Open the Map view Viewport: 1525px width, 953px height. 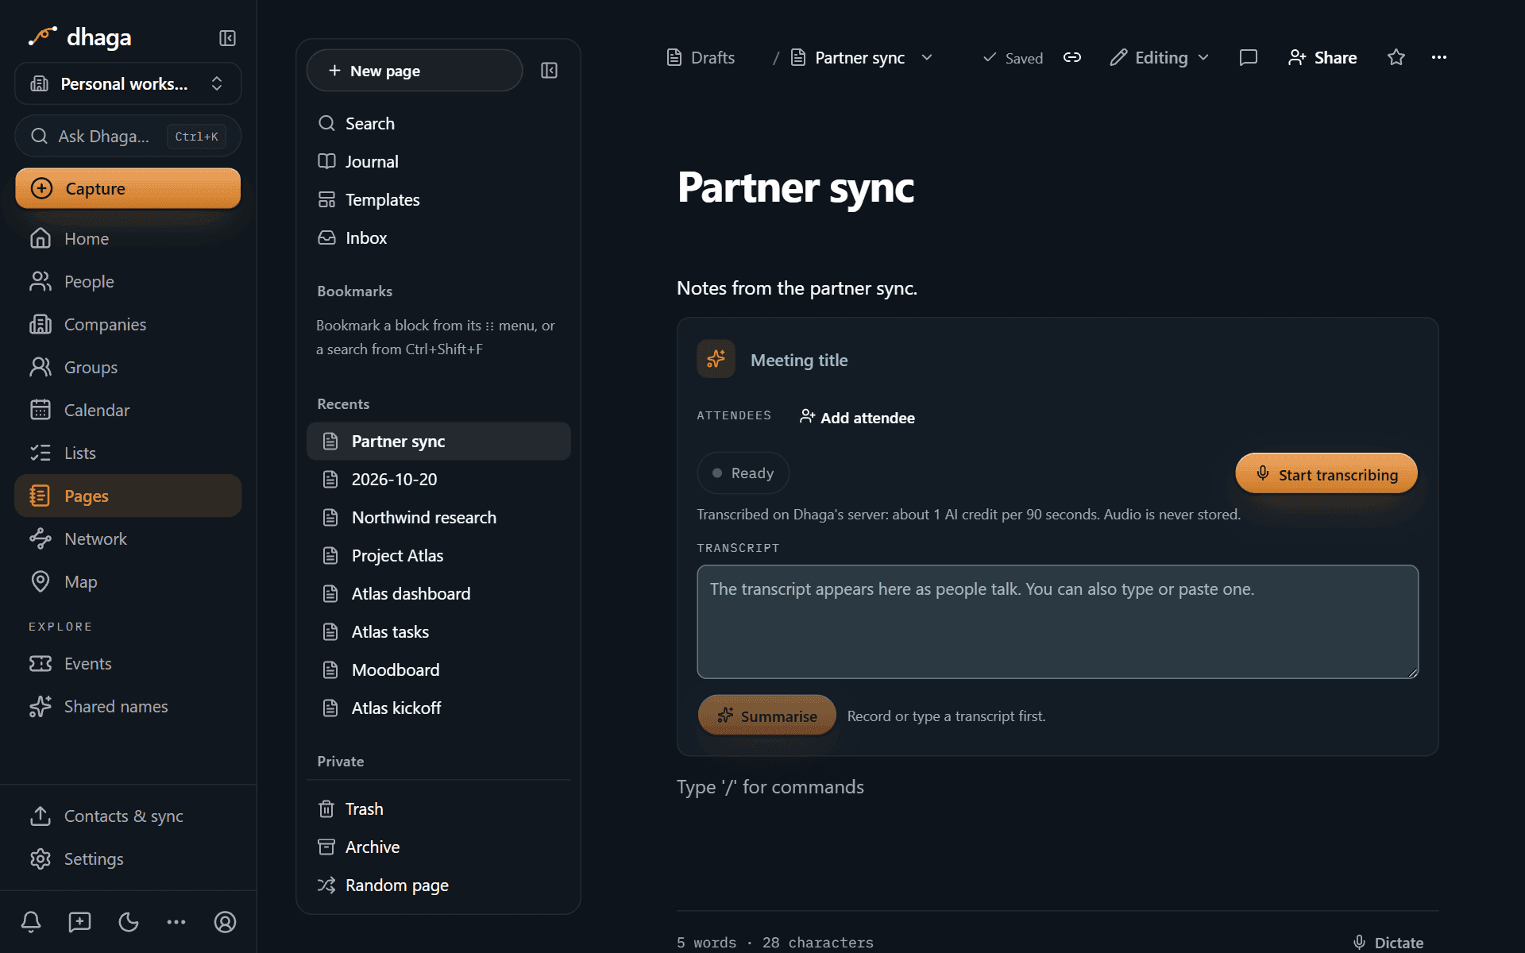click(x=128, y=581)
